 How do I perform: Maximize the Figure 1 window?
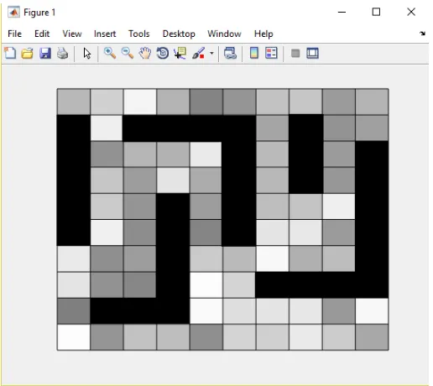pos(376,12)
